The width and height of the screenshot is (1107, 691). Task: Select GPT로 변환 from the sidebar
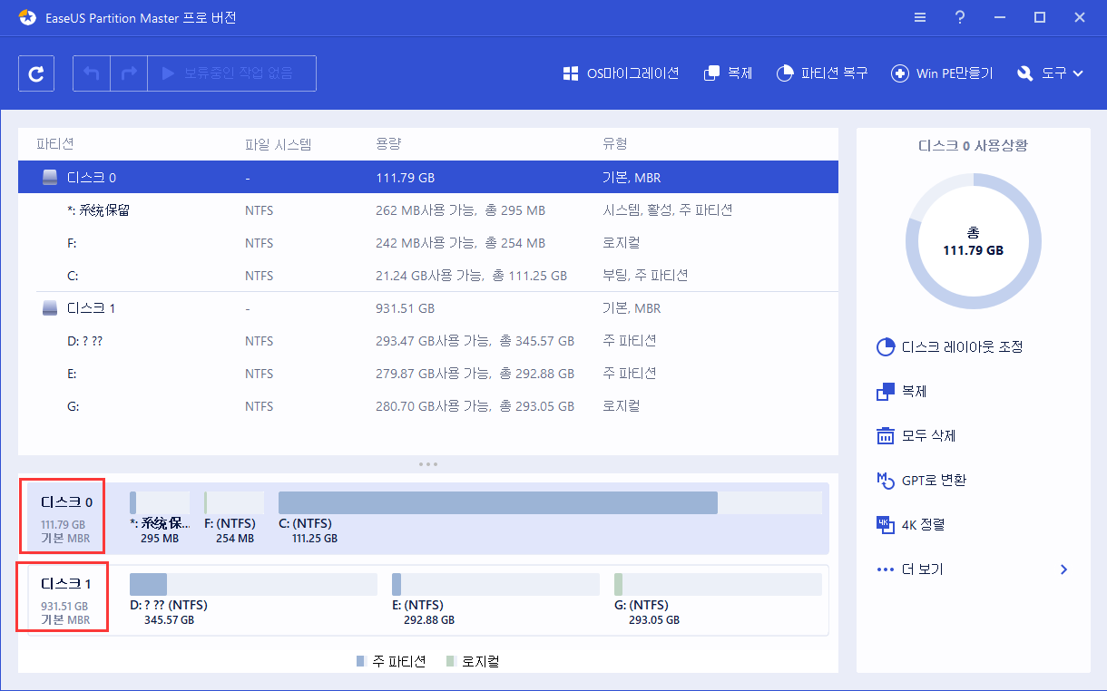(x=923, y=480)
